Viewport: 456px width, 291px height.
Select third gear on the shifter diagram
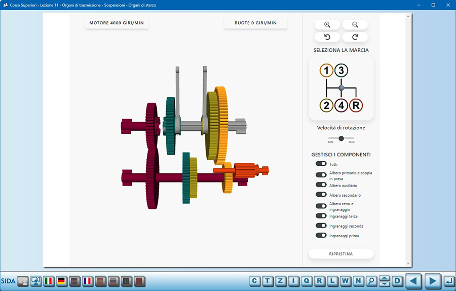(x=341, y=70)
